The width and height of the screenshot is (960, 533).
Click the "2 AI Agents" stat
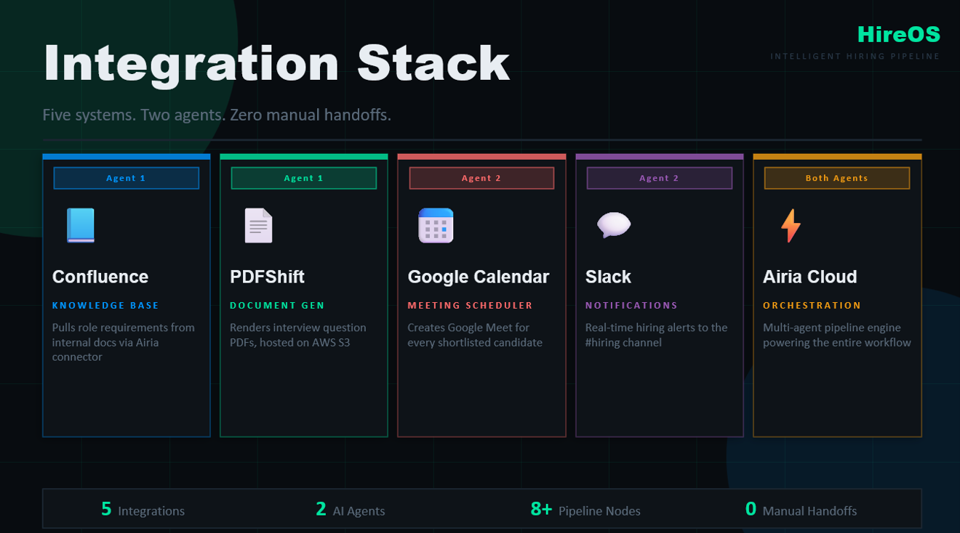351,510
